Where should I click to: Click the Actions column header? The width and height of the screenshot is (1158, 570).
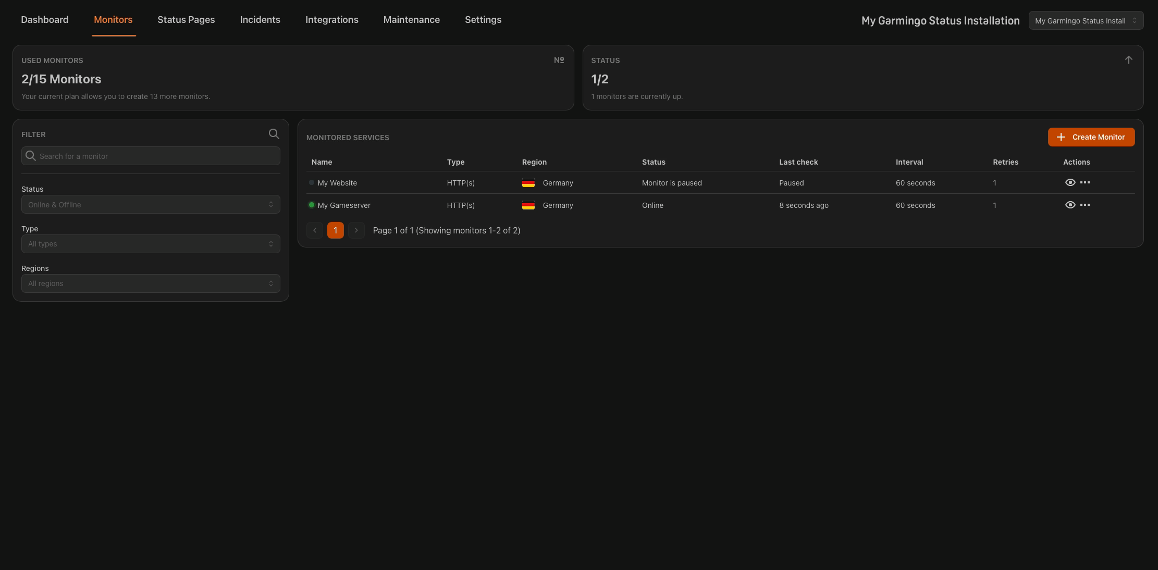click(1076, 162)
